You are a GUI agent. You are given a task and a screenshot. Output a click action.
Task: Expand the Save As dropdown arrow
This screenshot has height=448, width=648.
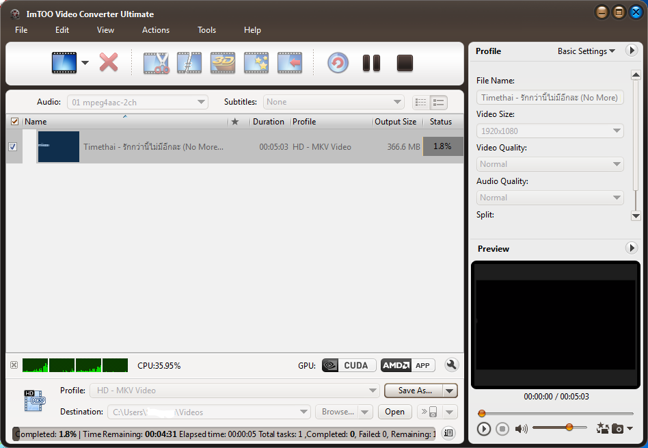450,391
